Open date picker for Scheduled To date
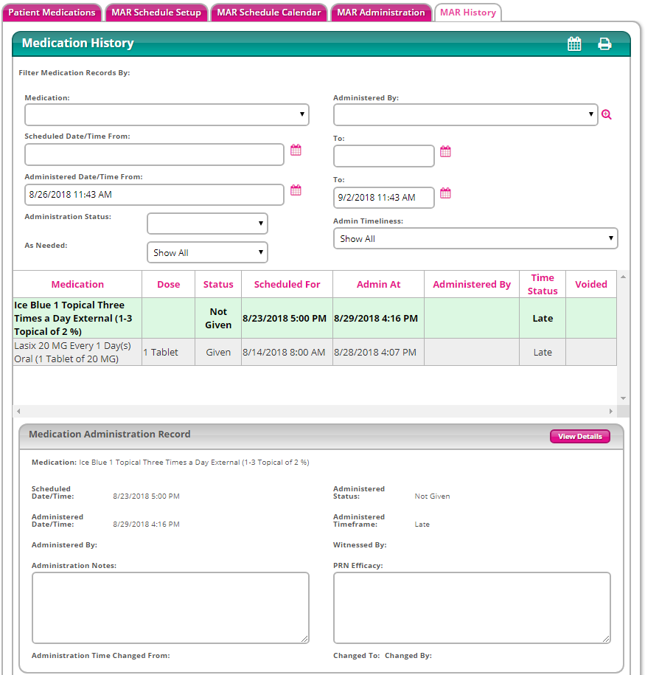The height and width of the screenshot is (675, 645). coord(445,151)
